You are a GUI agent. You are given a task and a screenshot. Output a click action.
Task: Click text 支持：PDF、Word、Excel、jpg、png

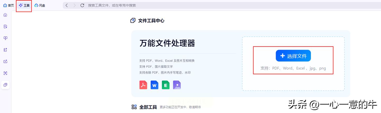[293, 68]
